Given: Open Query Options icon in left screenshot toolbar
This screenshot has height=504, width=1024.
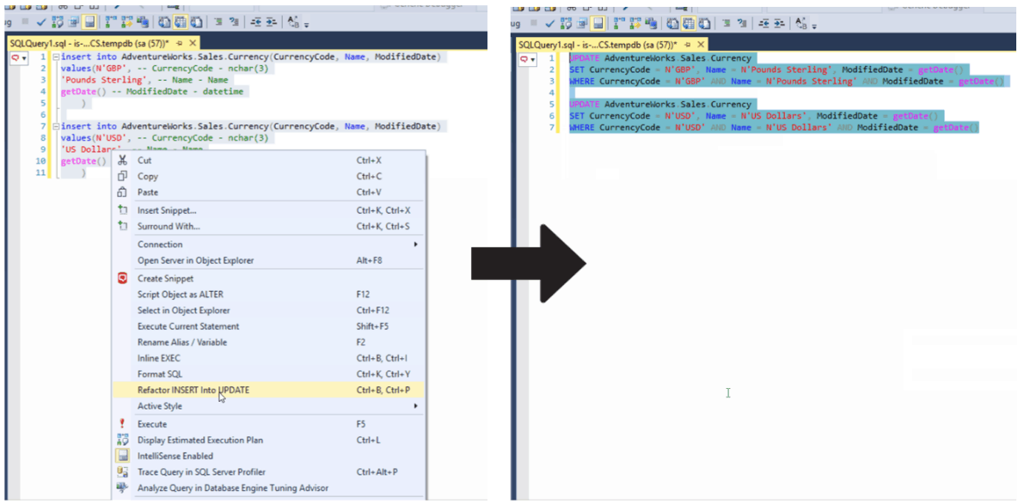Looking at the screenshot, I should (73, 22).
